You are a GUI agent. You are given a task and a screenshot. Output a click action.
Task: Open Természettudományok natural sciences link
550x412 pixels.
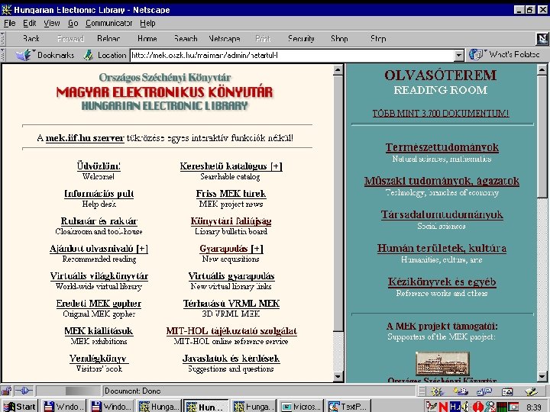(x=442, y=147)
